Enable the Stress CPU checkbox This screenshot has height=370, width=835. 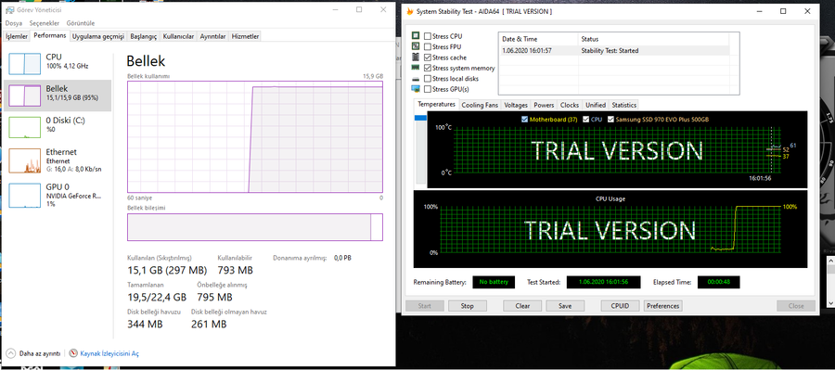pyautogui.click(x=428, y=36)
